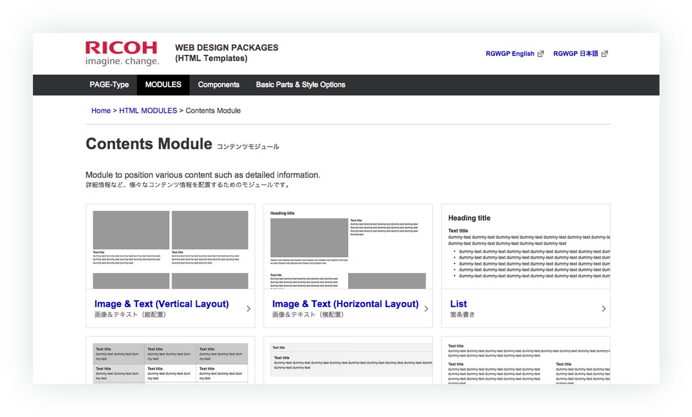Open the RGWGP English link
The width and height of the screenshot is (692, 417).
pyautogui.click(x=510, y=54)
